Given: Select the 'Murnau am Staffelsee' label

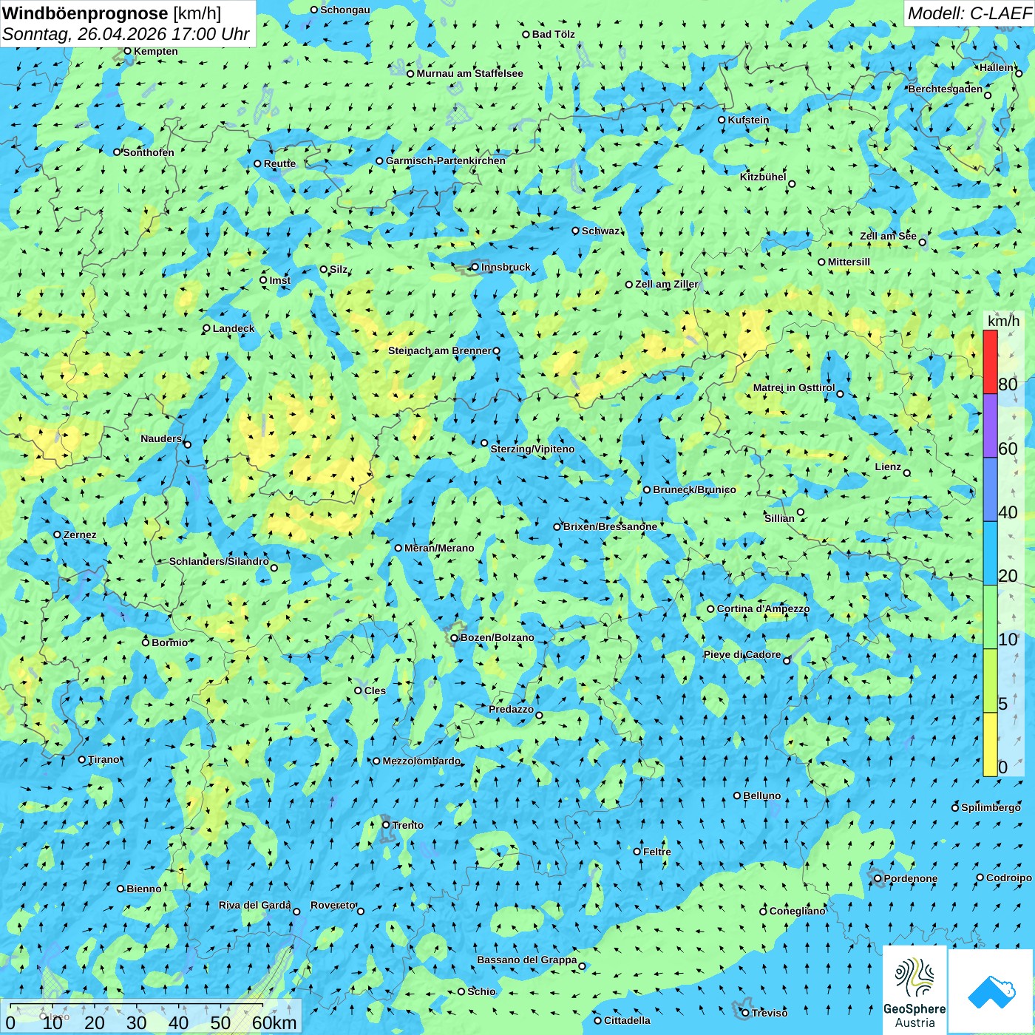Looking at the screenshot, I should tap(469, 73).
